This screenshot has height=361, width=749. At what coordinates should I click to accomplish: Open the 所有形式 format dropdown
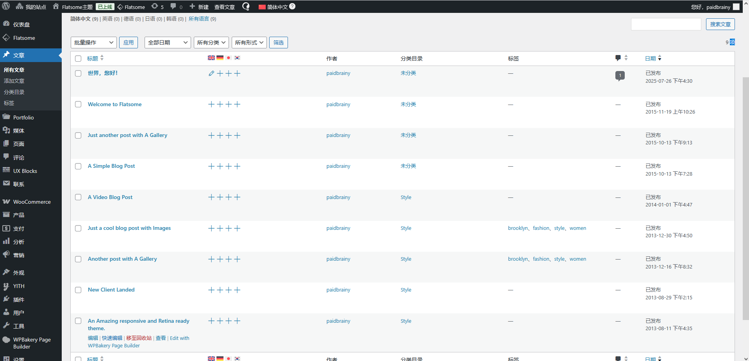coord(249,43)
